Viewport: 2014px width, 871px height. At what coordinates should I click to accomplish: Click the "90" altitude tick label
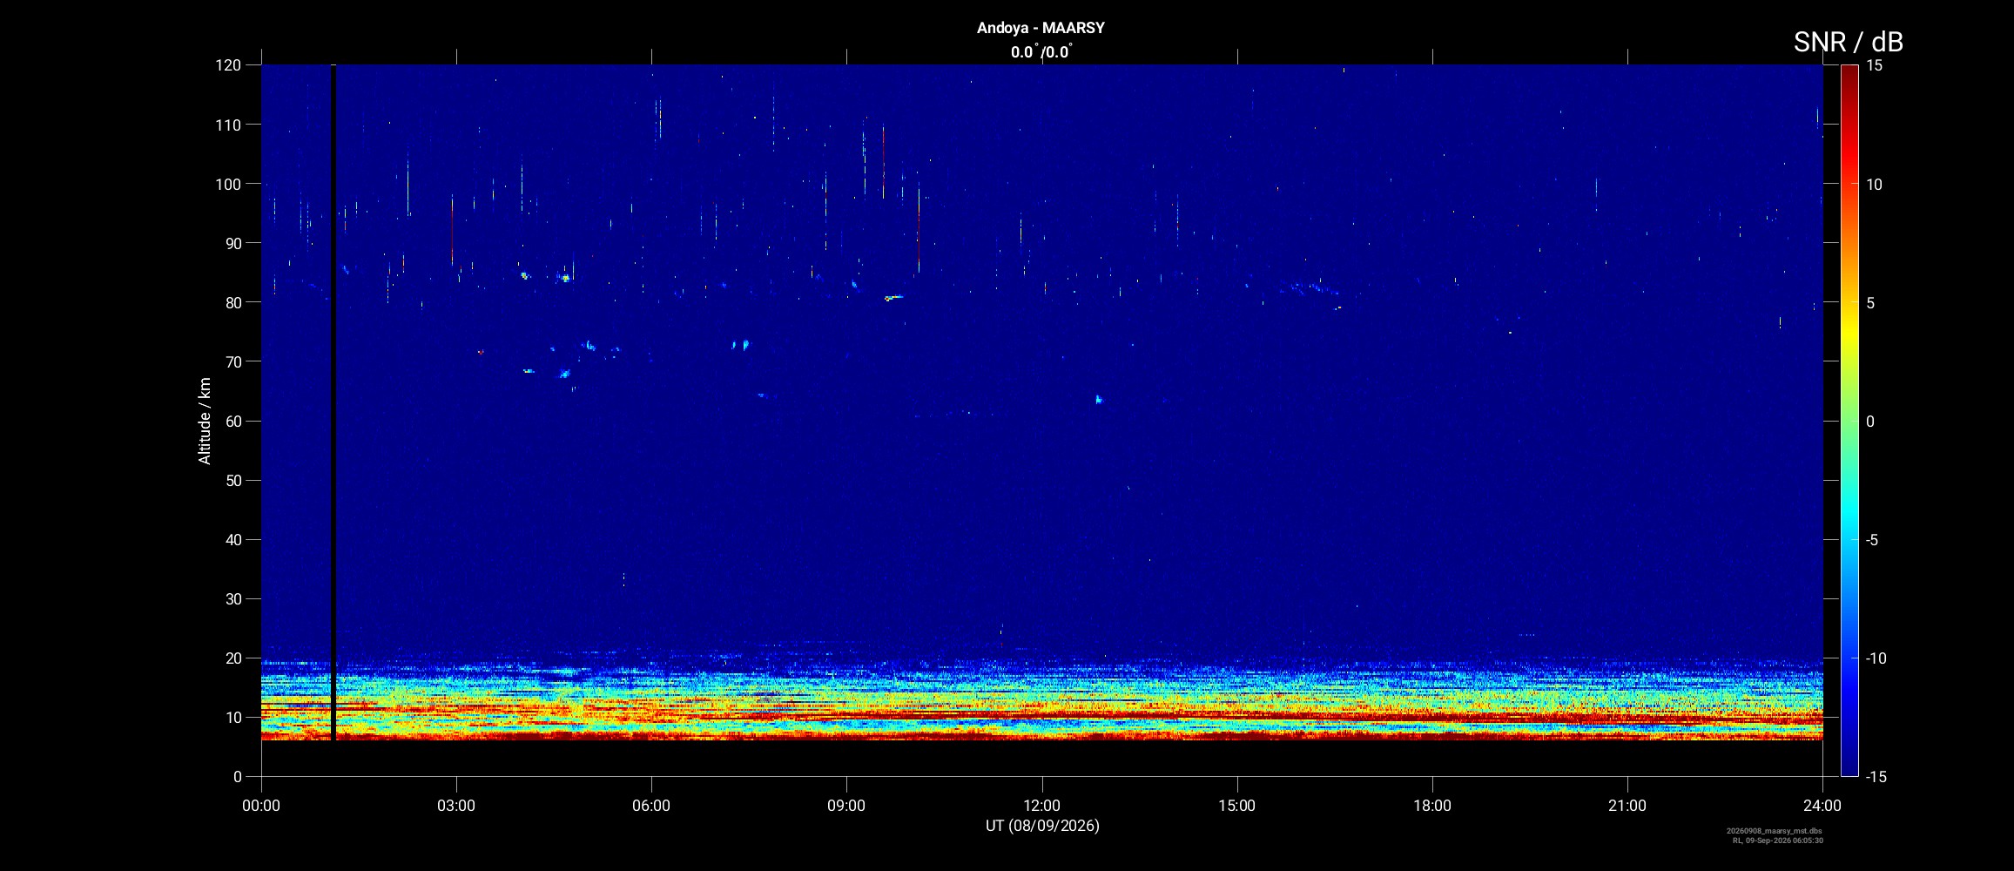click(x=232, y=243)
